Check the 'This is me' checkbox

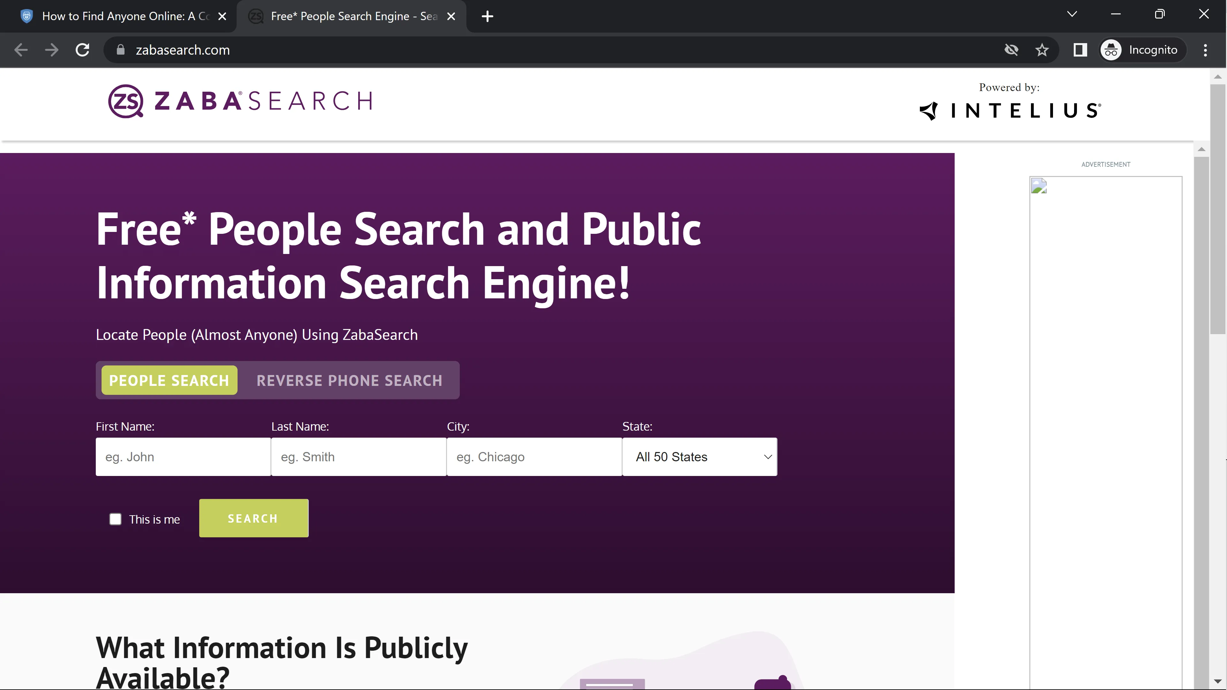click(x=115, y=519)
